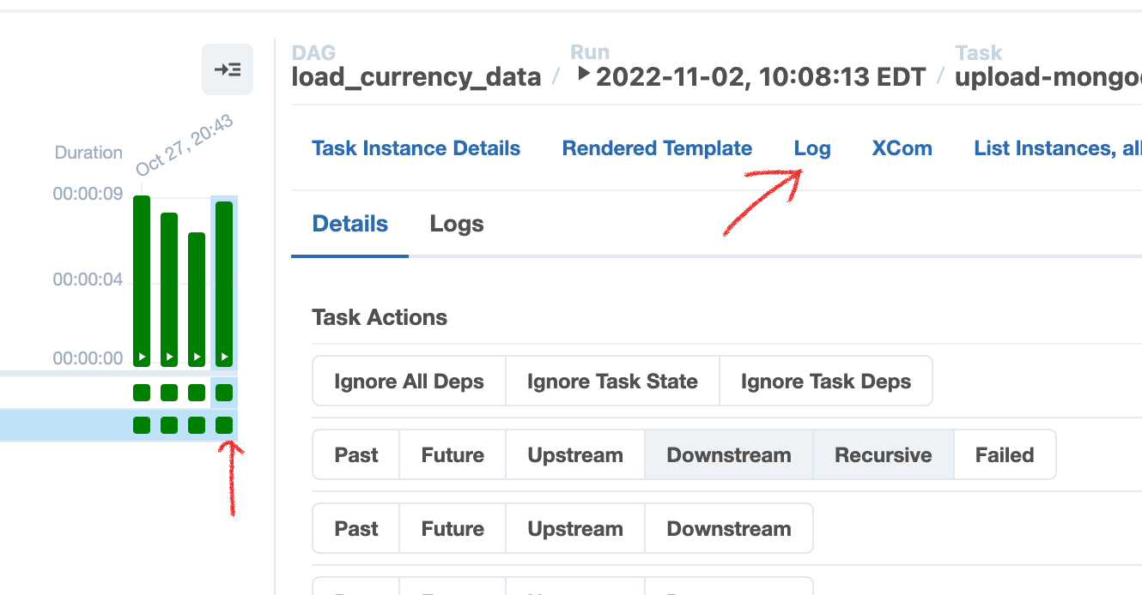Toggle the Recursive option
1142x595 pixels.
(x=883, y=455)
